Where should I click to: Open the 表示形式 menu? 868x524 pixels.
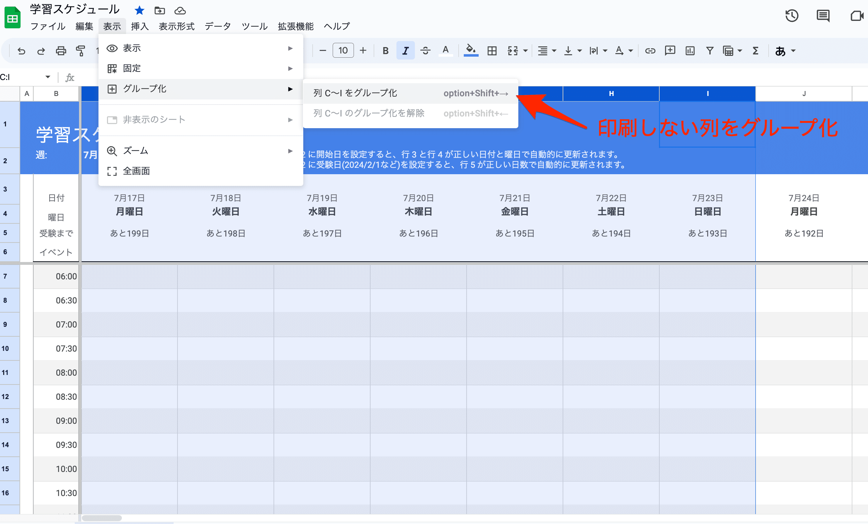click(x=176, y=26)
